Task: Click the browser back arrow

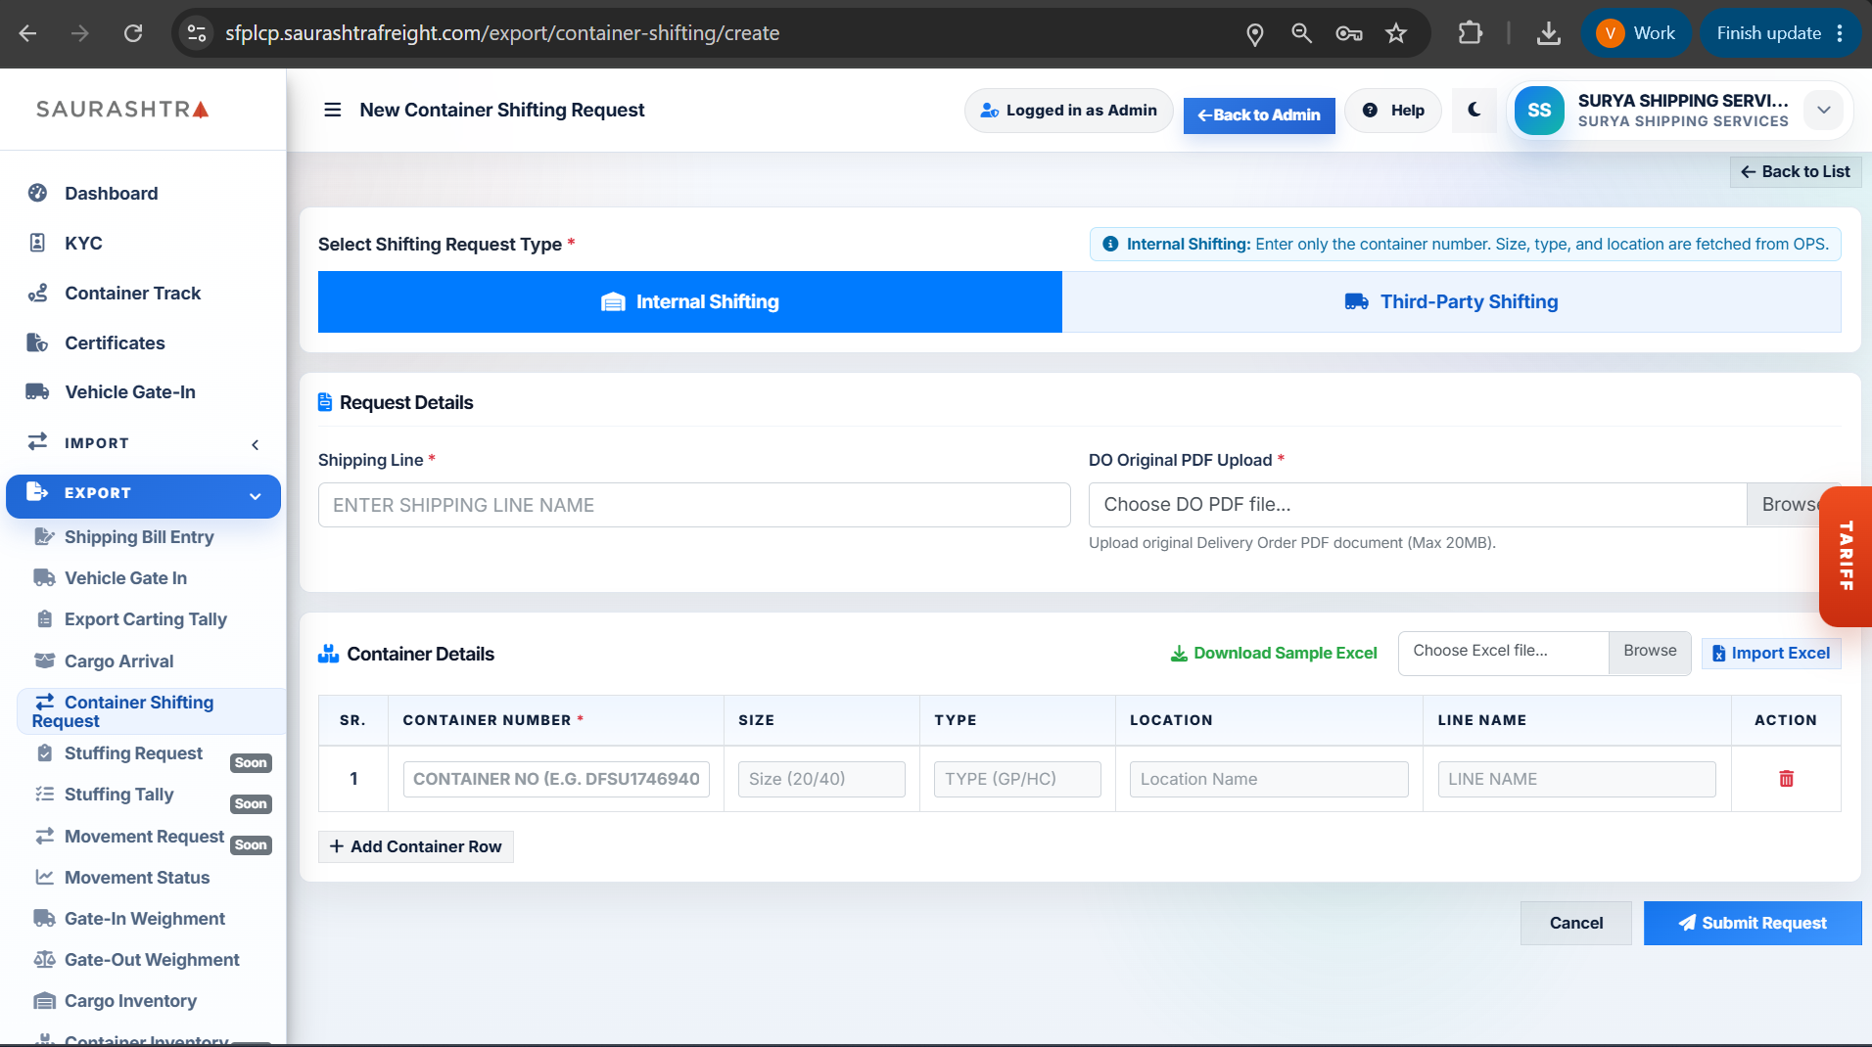Action: (x=27, y=33)
